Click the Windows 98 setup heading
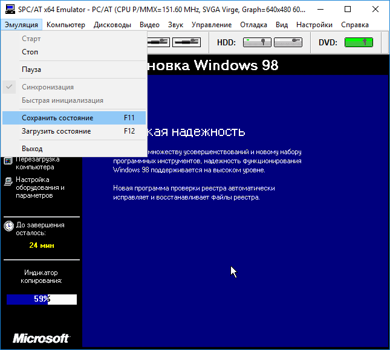The height and width of the screenshot is (350, 390). click(x=213, y=65)
